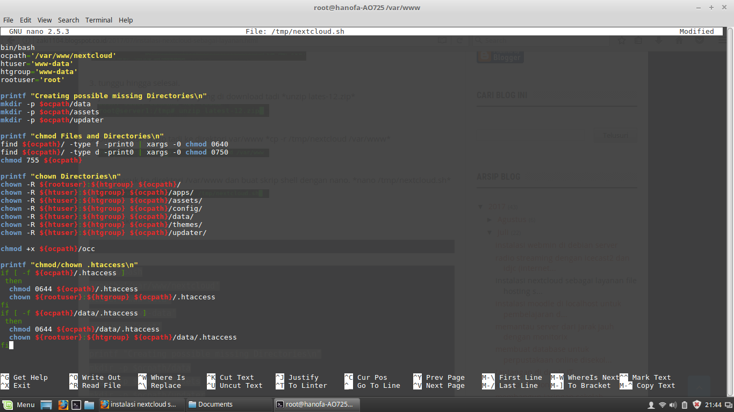This screenshot has height=412, width=734.
Task: Place cursor on the htuser='www-data' line
Action: point(37,63)
